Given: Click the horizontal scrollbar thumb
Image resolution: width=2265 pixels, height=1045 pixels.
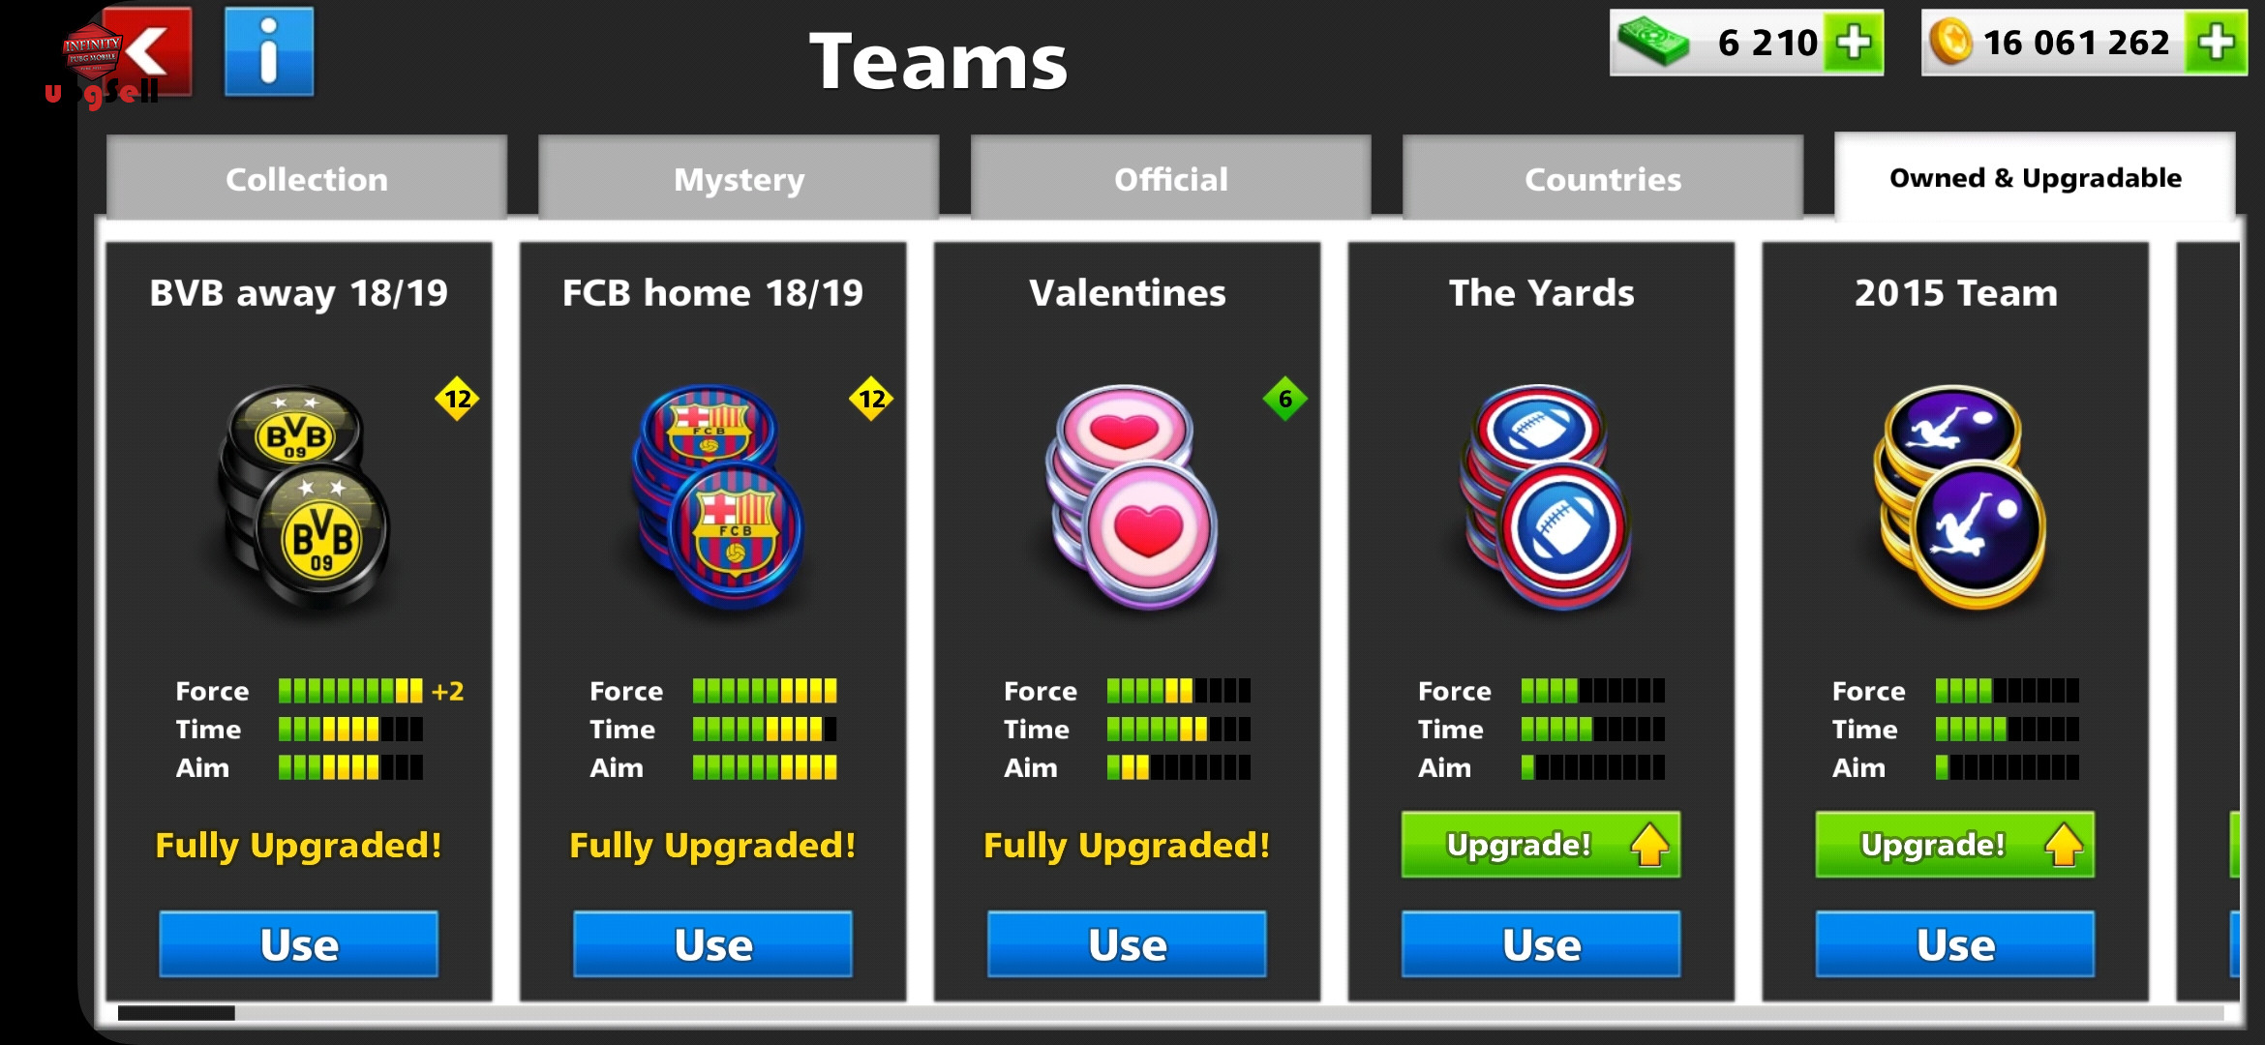Looking at the screenshot, I should [x=176, y=1013].
